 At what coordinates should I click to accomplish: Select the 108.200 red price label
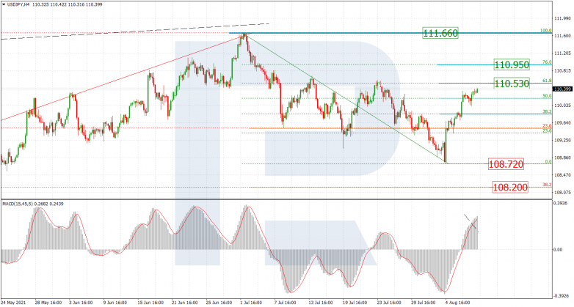tap(510, 188)
